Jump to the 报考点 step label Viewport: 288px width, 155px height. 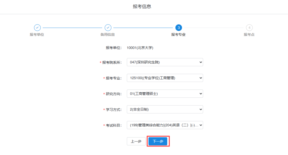point(249,35)
